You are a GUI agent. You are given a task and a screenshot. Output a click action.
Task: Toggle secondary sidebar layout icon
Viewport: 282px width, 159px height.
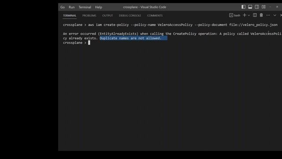(257, 7)
